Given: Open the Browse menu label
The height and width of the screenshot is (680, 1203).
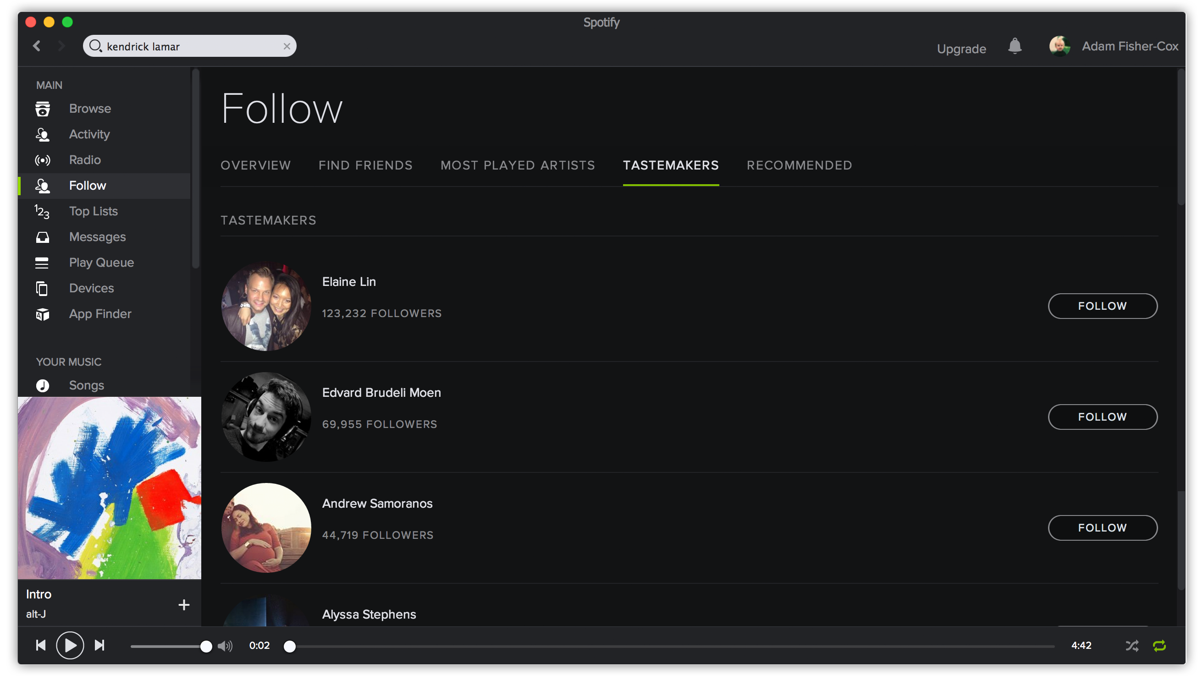Looking at the screenshot, I should 90,109.
